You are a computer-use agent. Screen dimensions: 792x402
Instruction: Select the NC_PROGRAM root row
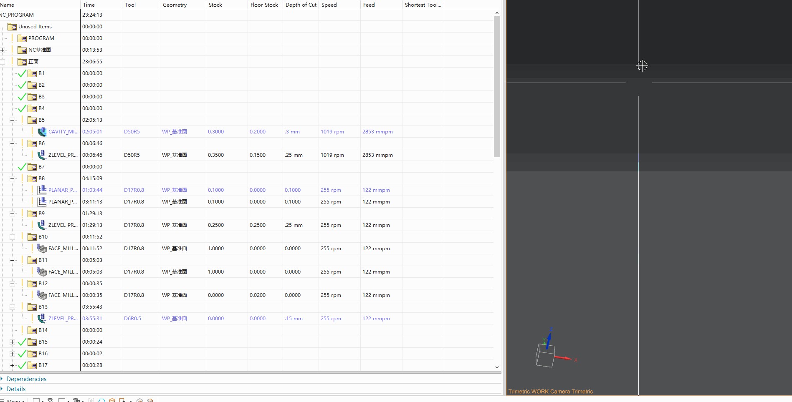click(246, 15)
